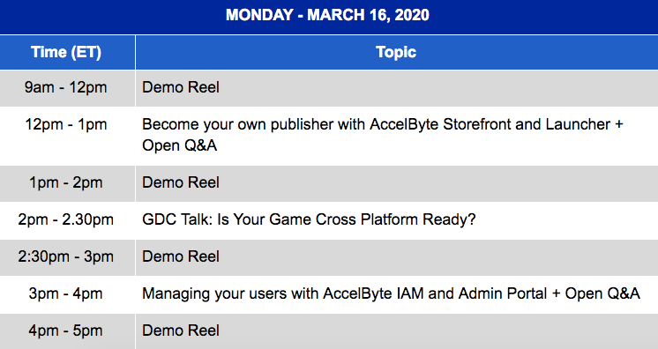658x349 pixels.
Task: Open the AccelByte Storefront and Launcher session
Action: [x=382, y=135]
